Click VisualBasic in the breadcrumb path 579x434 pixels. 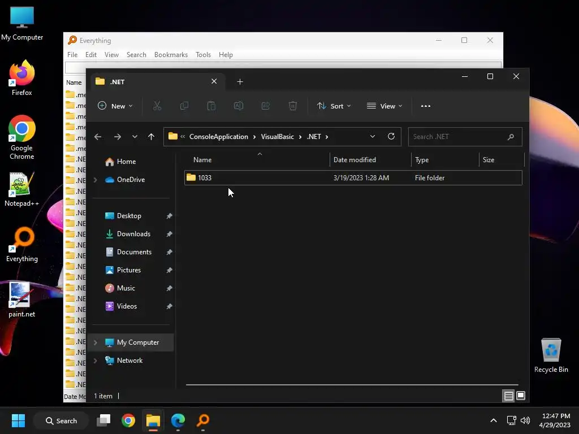277,137
